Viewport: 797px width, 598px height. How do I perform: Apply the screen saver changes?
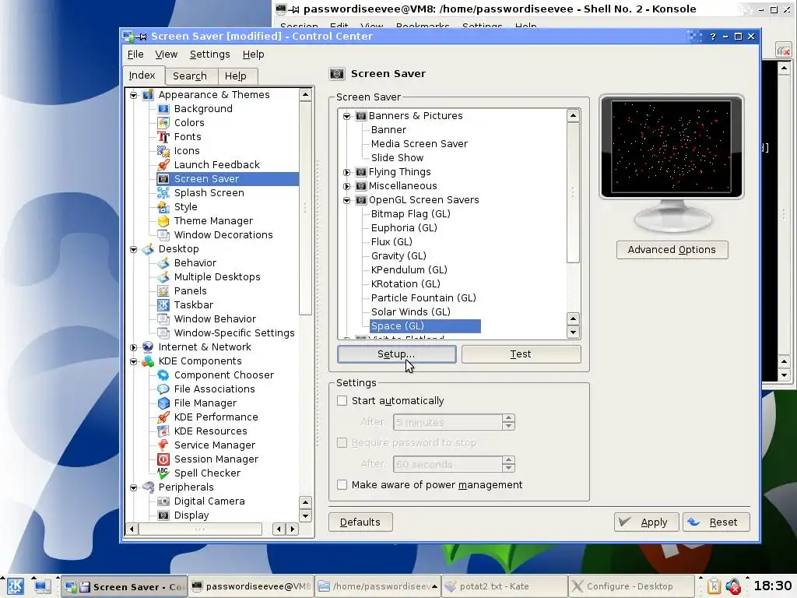click(646, 522)
